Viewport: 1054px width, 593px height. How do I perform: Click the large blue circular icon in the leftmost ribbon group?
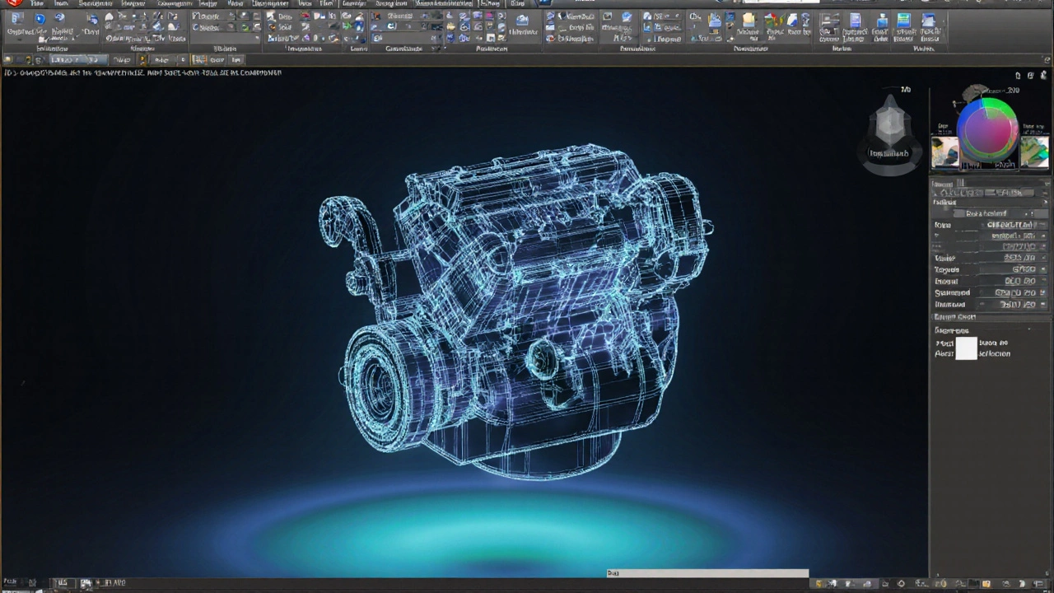[x=40, y=20]
